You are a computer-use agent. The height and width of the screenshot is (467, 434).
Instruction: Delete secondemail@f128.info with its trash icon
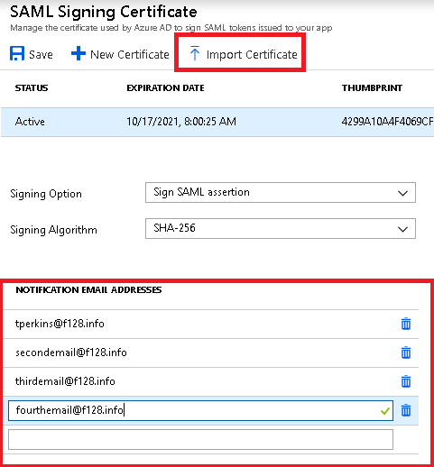coord(406,353)
